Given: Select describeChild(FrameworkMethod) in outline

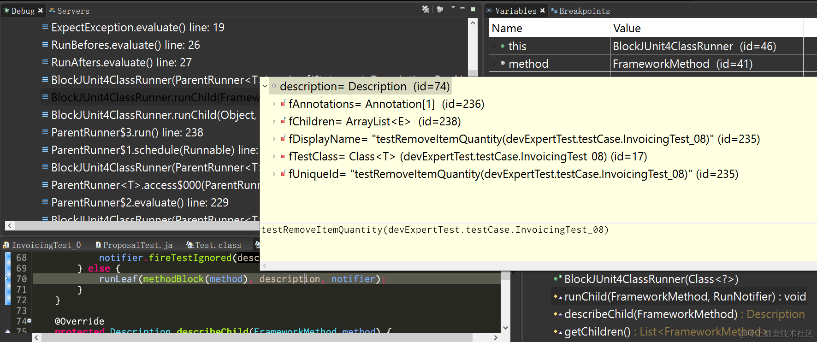Looking at the screenshot, I should pos(685,314).
